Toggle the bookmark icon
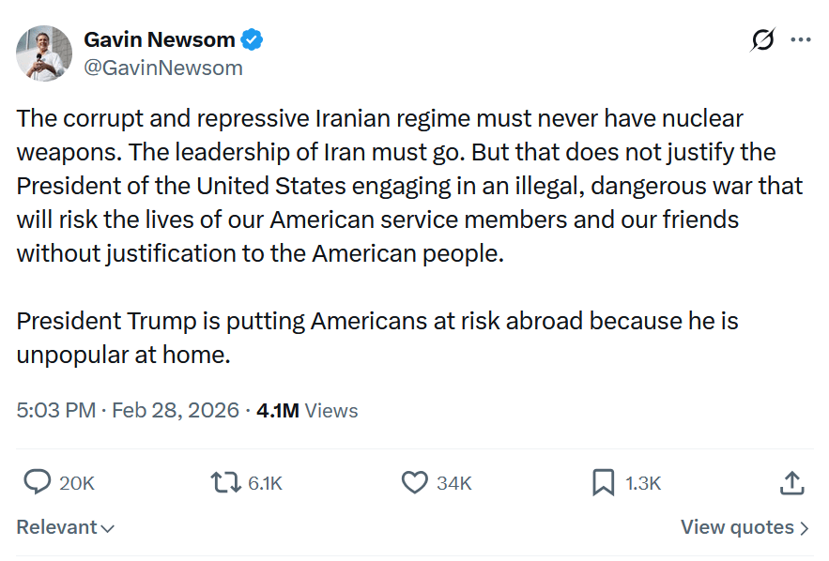This screenshot has width=829, height=561. [x=603, y=482]
